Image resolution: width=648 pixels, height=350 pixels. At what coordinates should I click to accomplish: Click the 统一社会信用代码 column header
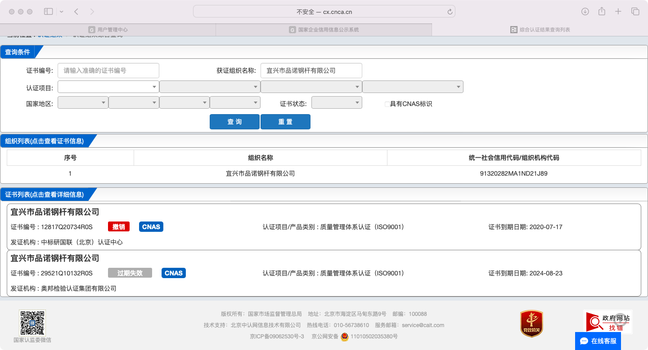(514, 158)
